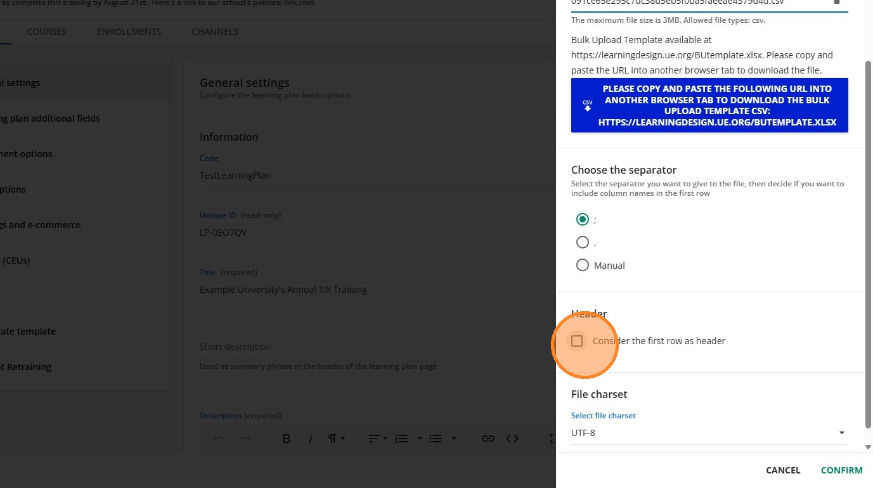Screen dimensions: 873x488
Task: Apply a numbered list
Action: (401, 439)
